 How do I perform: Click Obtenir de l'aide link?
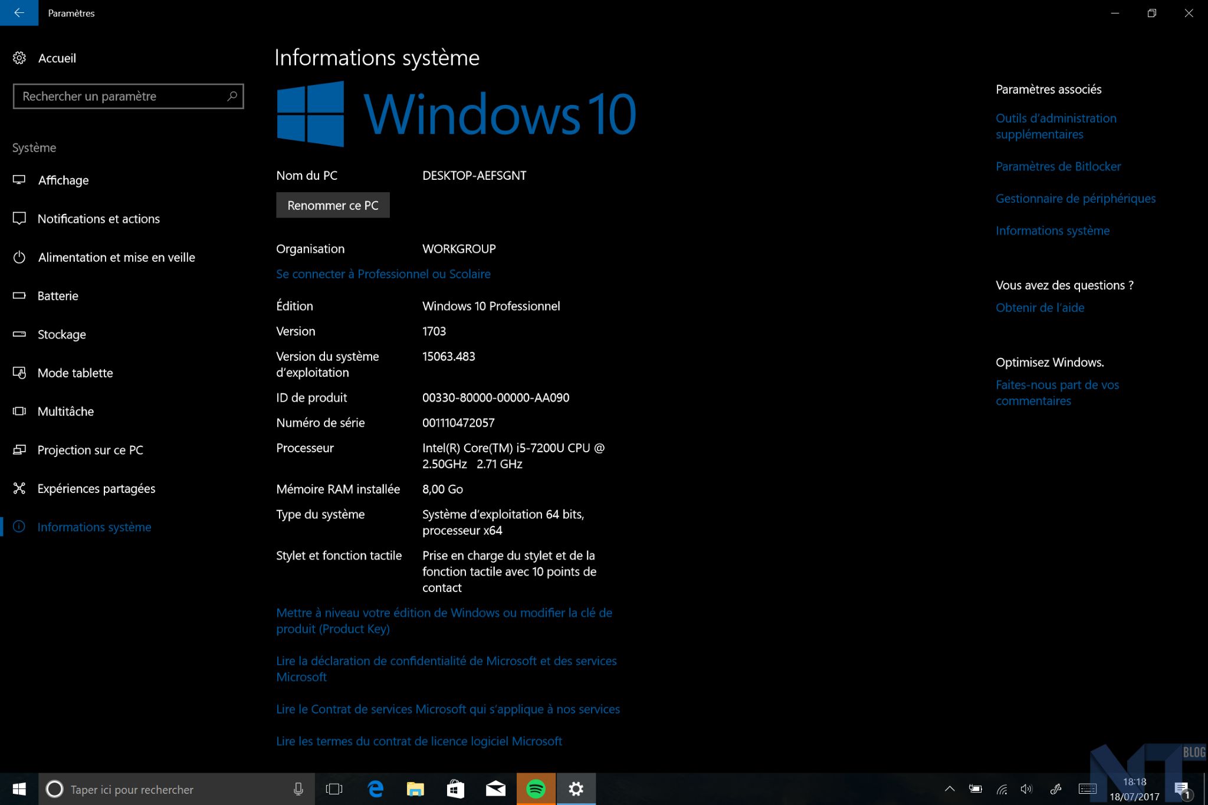point(1039,308)
